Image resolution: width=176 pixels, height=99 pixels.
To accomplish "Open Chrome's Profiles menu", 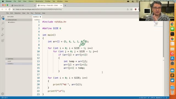I will 48,1.
